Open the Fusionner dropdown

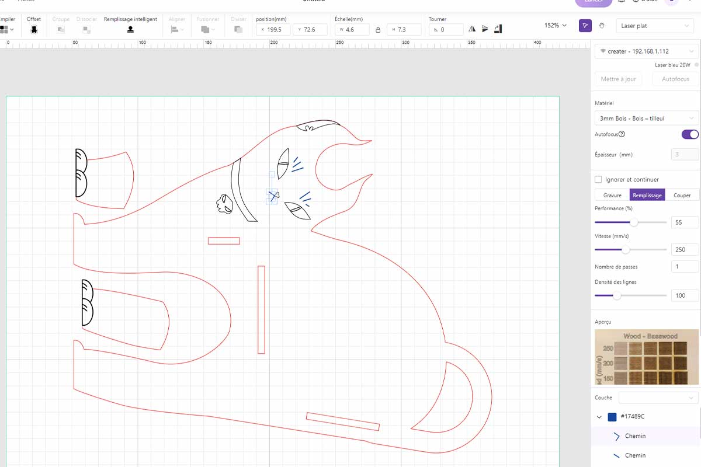tap(208, 29)
